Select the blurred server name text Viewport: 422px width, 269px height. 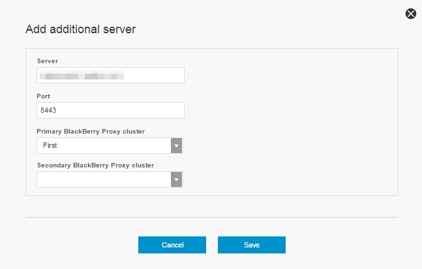pyautogui.click(x=82, y=76)
